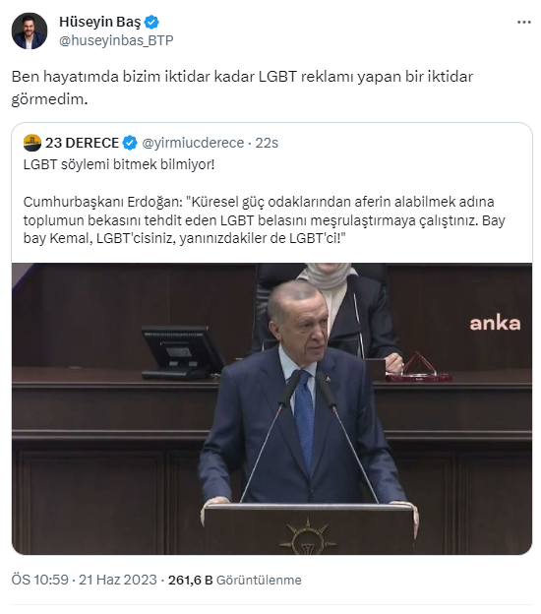Open the 261,6 B Görüntülenme view count
The image size is (541, 614).
235,580
